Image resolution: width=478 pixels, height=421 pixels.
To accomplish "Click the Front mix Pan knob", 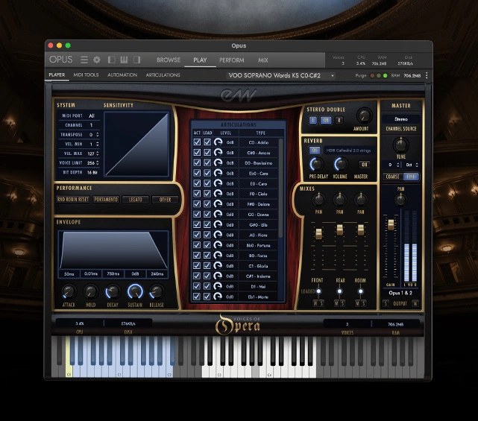I will pyautogui.click(x=318, y=200).
